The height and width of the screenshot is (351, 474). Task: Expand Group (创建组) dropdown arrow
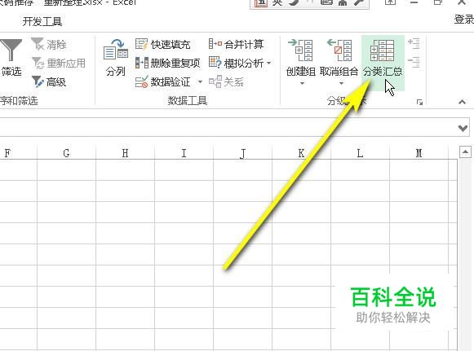click(302, 83)
